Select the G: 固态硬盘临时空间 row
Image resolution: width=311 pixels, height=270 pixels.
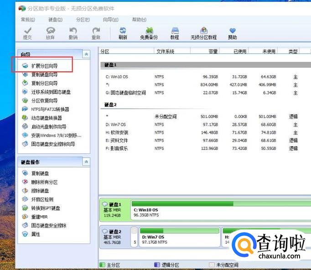(x=205, y=93)
